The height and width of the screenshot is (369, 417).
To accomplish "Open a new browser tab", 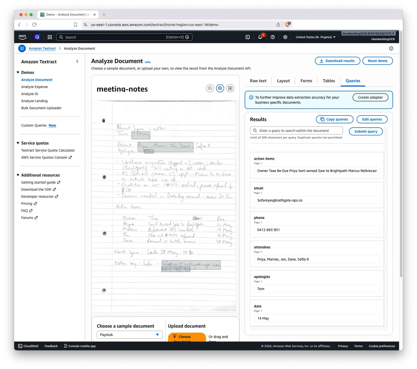I will pos(104,15).
